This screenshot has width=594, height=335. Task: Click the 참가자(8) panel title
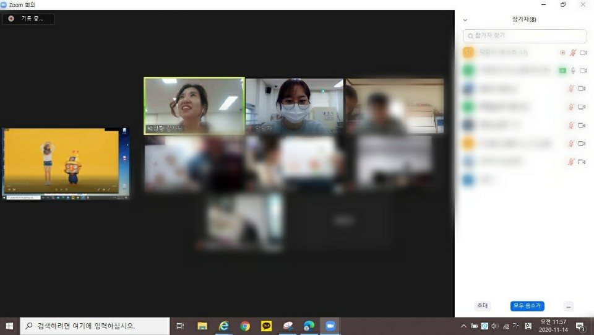point(524,19)
